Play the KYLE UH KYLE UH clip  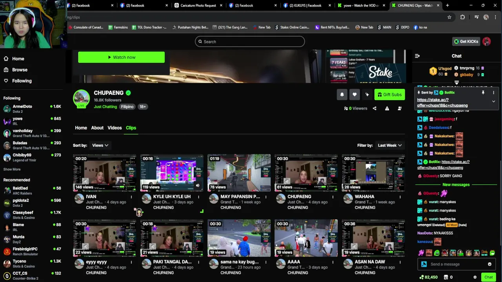172,173
